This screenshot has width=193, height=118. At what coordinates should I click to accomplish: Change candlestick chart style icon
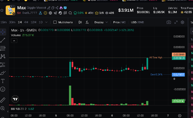[x=80, y=22]
